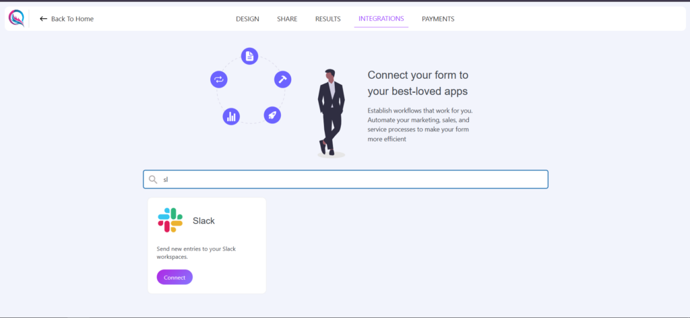The width and height of the screenshot is (690, 318).
Task: Go to the RESULTS tab
Action: [328, 19]
